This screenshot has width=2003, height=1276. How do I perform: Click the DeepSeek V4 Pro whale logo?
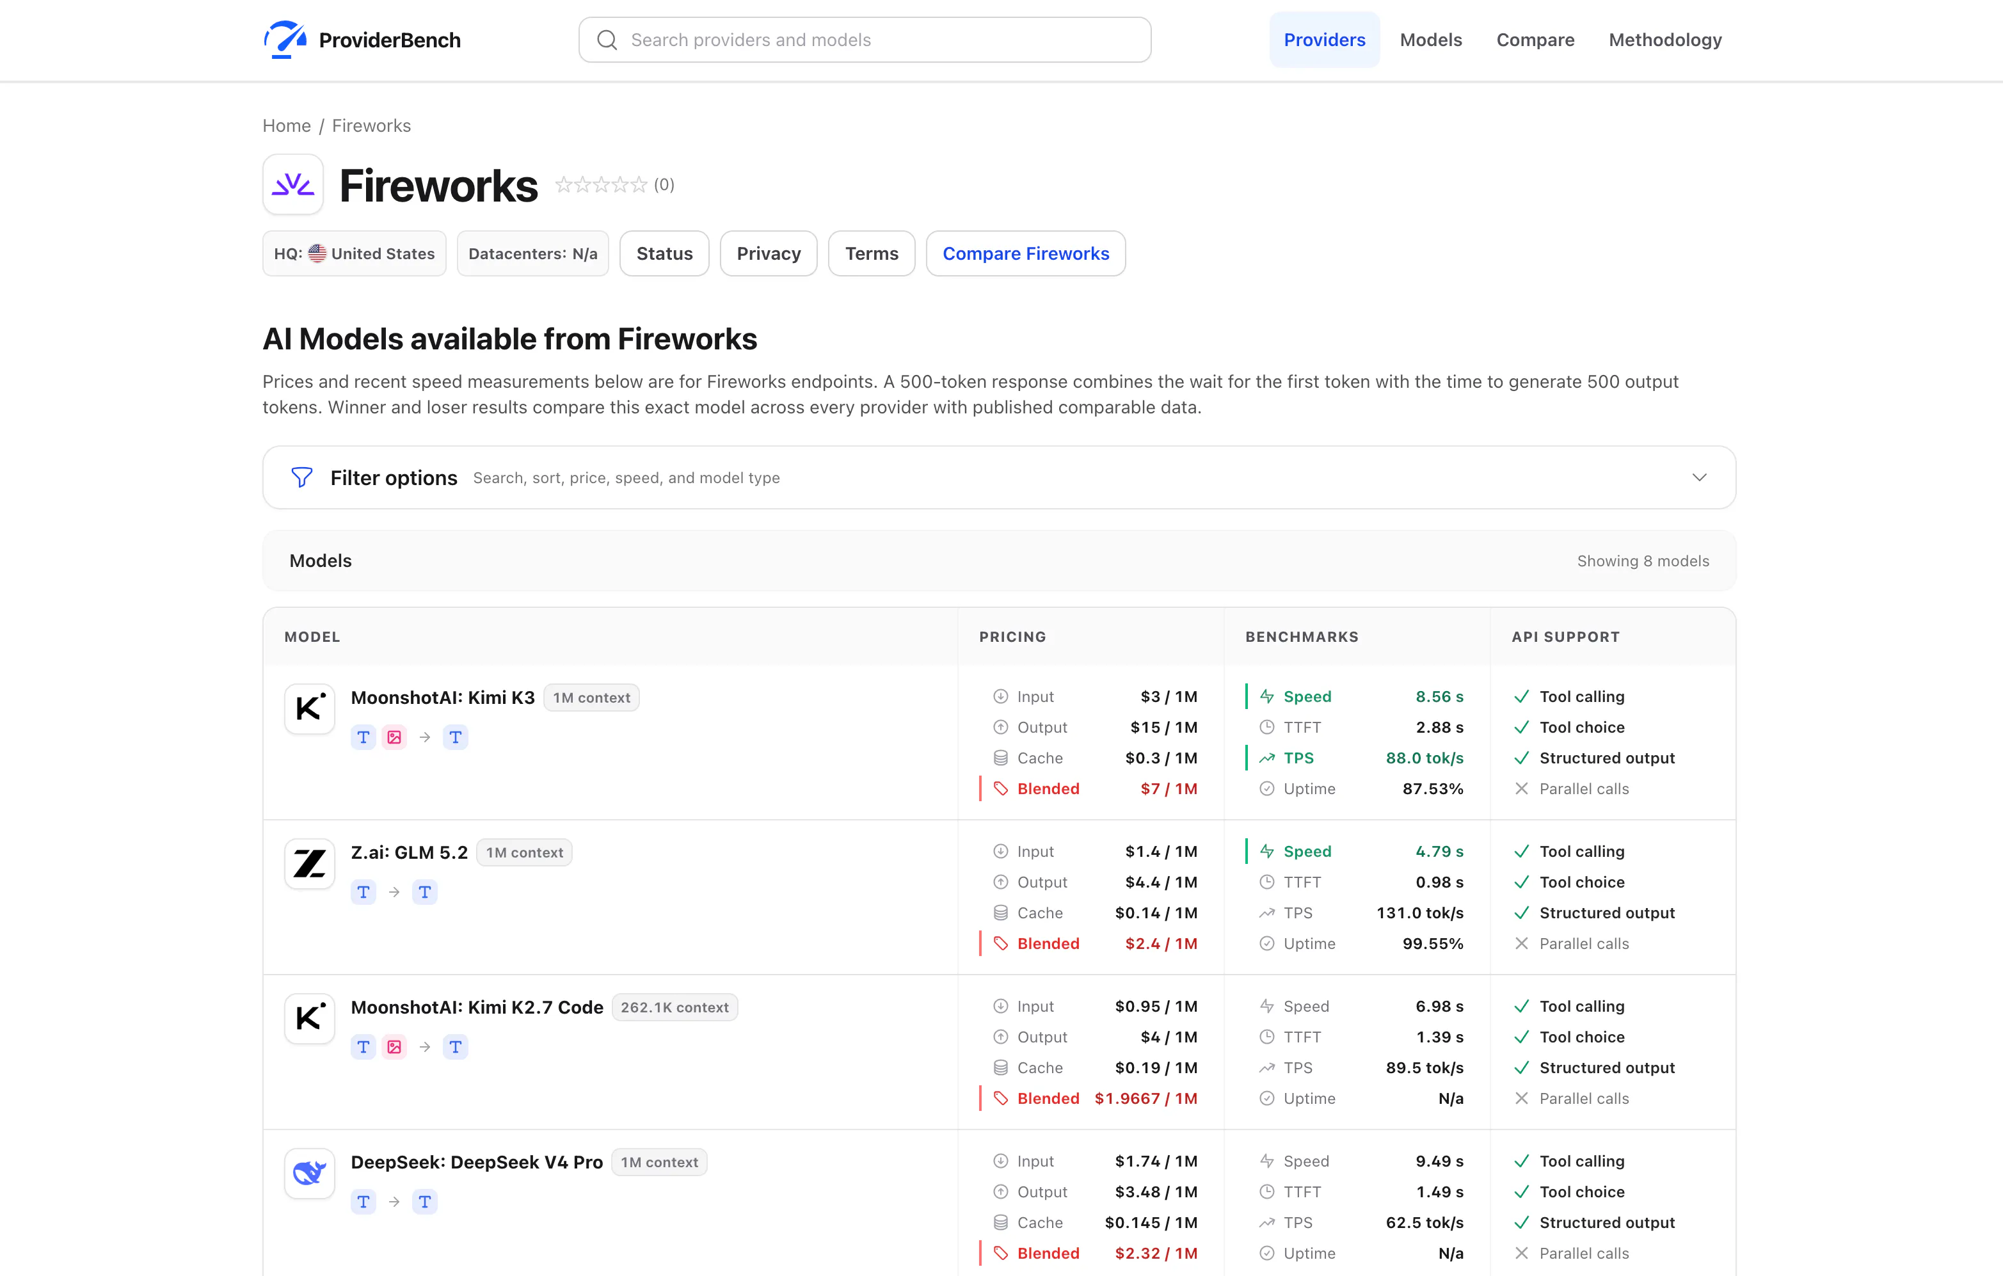pos(310,1173)
